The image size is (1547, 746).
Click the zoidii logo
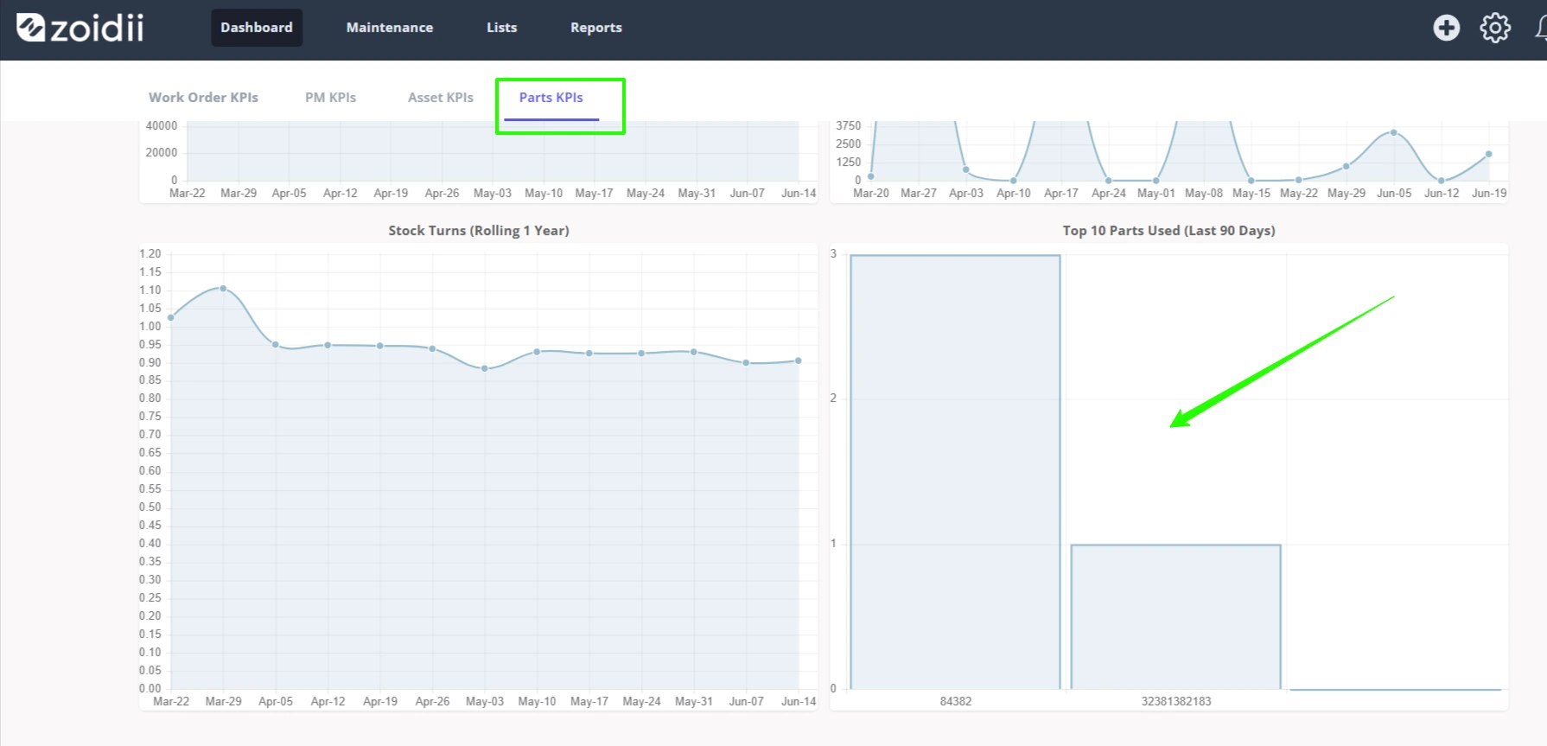tap(80, 28)
